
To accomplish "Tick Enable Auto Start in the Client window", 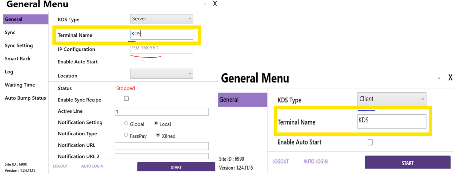I will (x=370, y=142).
